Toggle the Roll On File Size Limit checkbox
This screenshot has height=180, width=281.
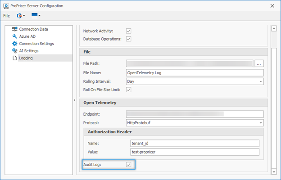pos(128,90)
